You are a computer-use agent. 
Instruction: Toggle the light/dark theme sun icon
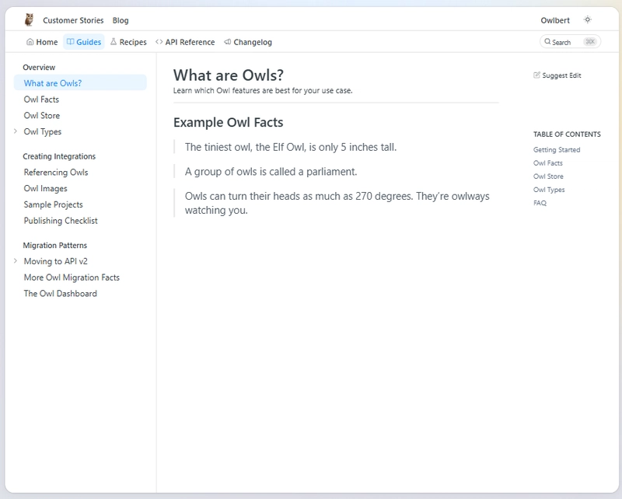(x=588, y=20)
